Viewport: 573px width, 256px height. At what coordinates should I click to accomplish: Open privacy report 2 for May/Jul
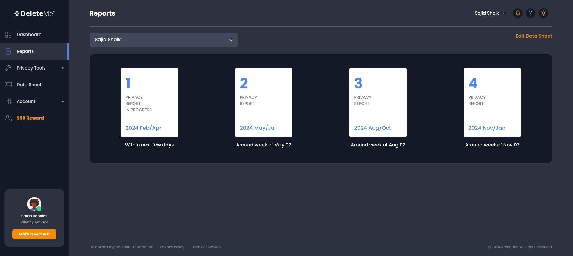[264, 102]
